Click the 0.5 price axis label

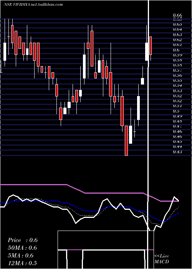tap(176, 111)
